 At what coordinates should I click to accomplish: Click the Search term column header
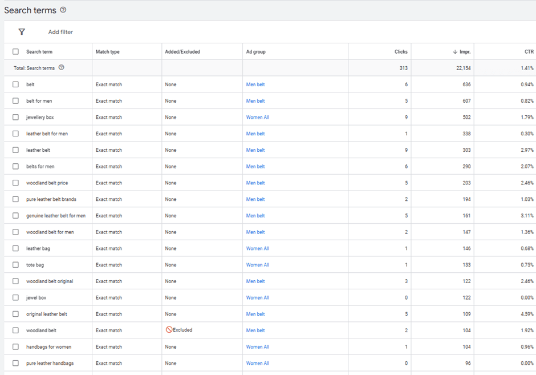tap(39, 52)
